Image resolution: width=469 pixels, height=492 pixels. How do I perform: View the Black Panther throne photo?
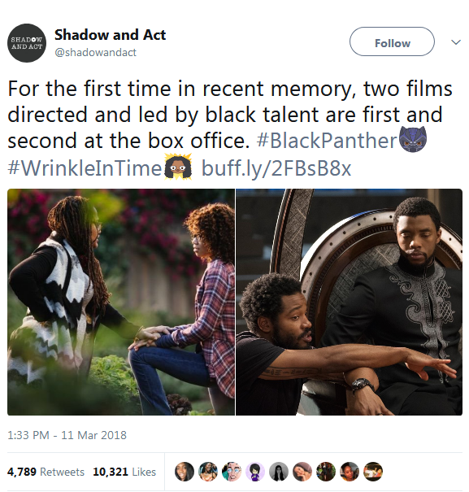(350, 302)
